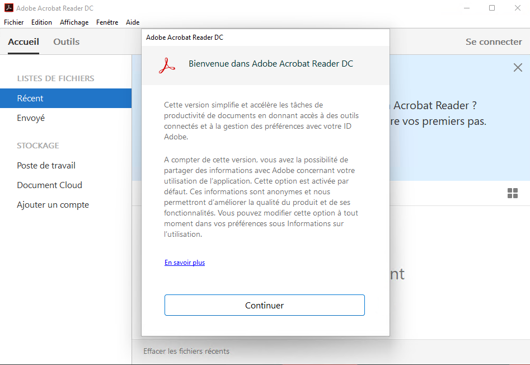Viewport: 530px width, 365px height.
Task: Open the Edition menu
Action: [41, 22]
